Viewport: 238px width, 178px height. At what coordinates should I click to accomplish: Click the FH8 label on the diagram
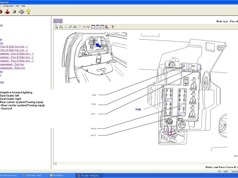point(138,109)
